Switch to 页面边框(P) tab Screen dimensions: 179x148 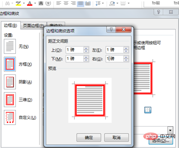point(33,25)
